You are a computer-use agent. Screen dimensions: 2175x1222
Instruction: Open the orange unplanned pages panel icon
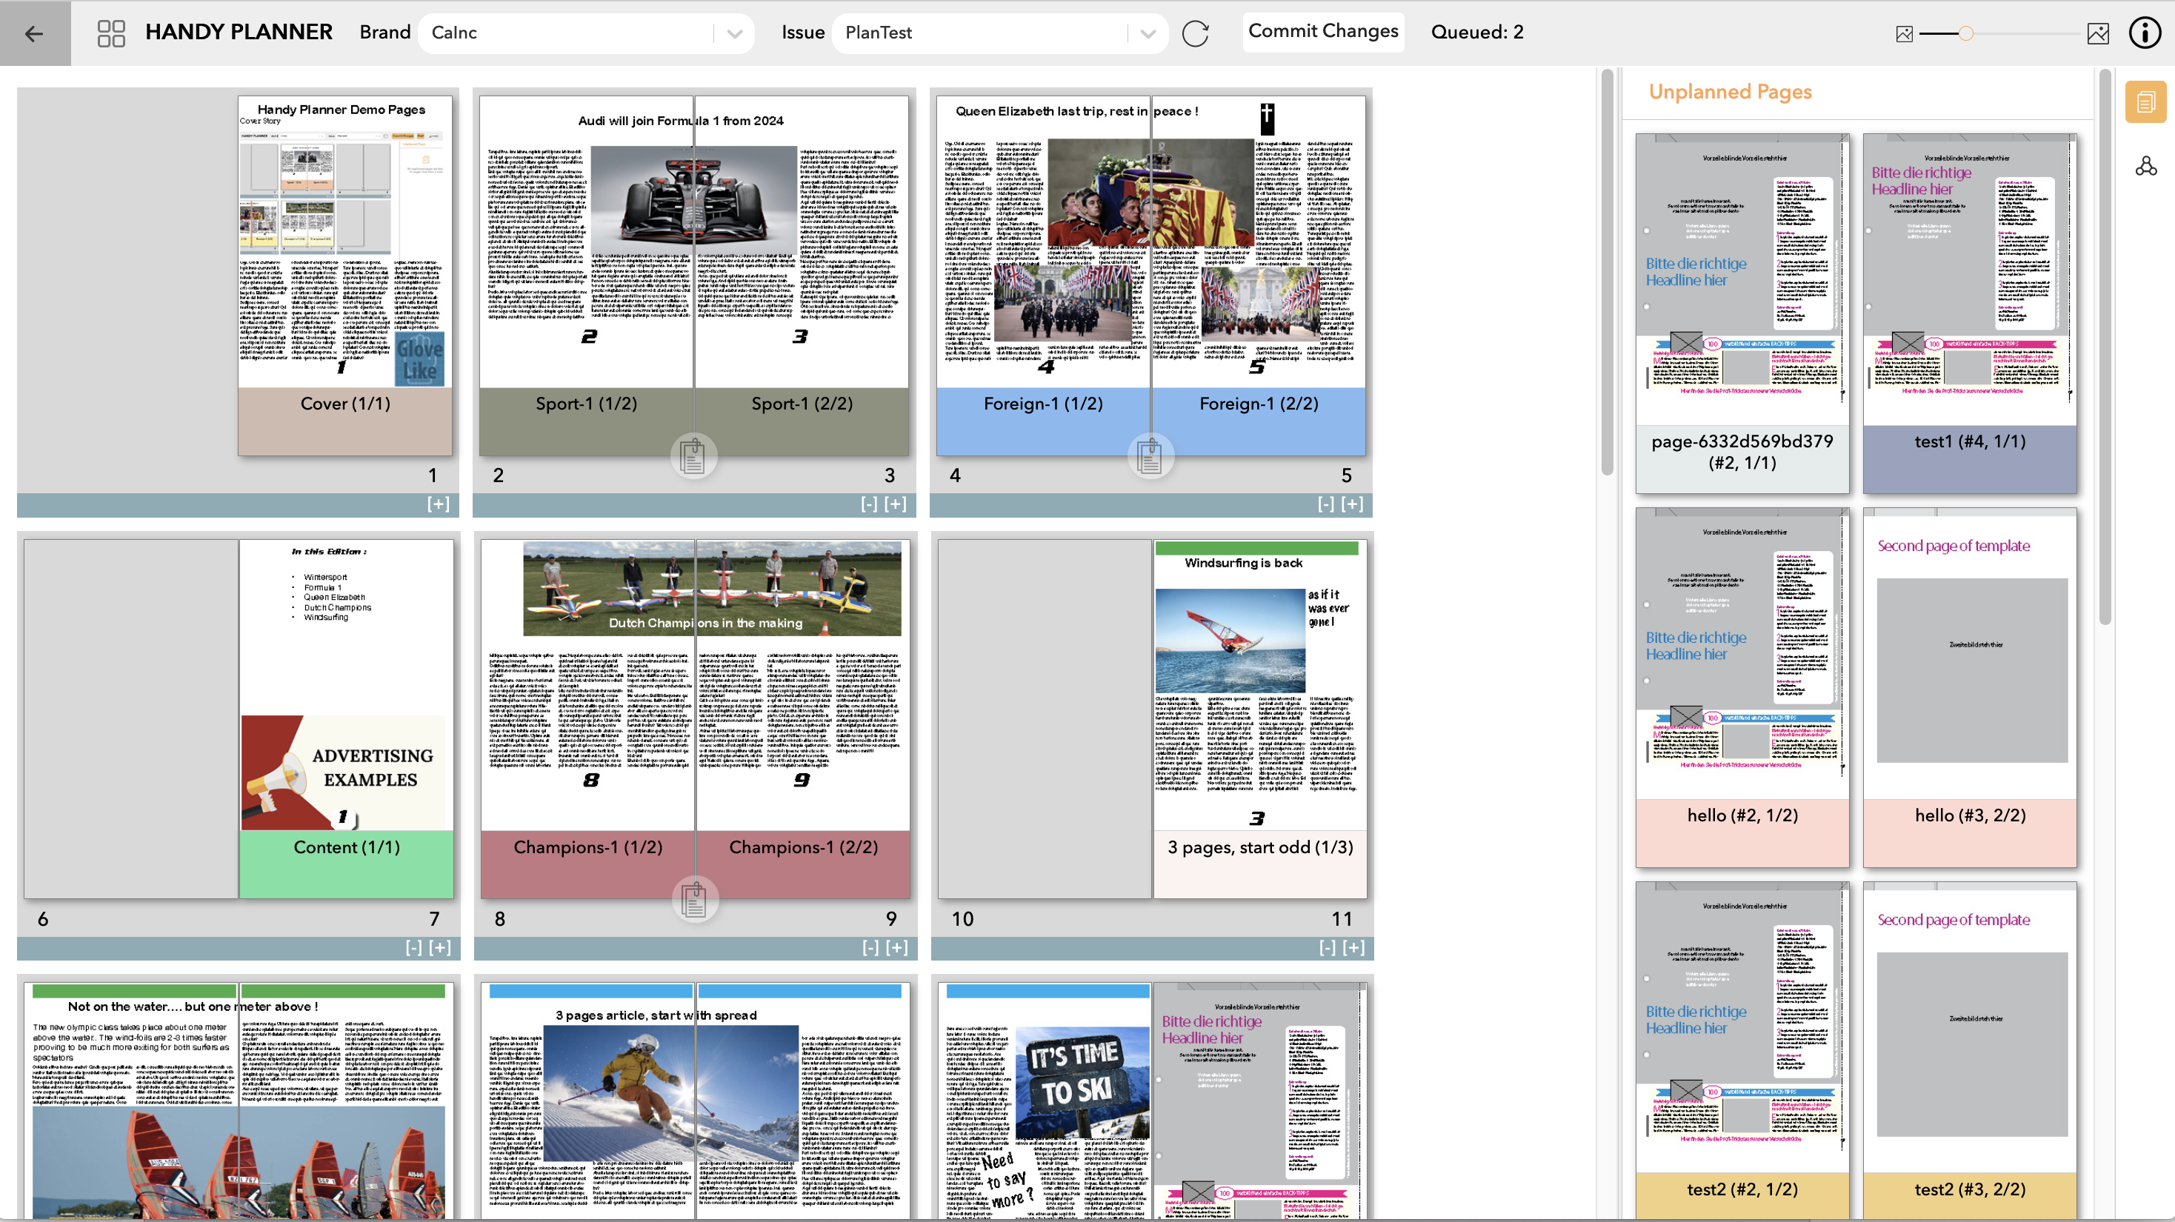(x=2145, y=102)
